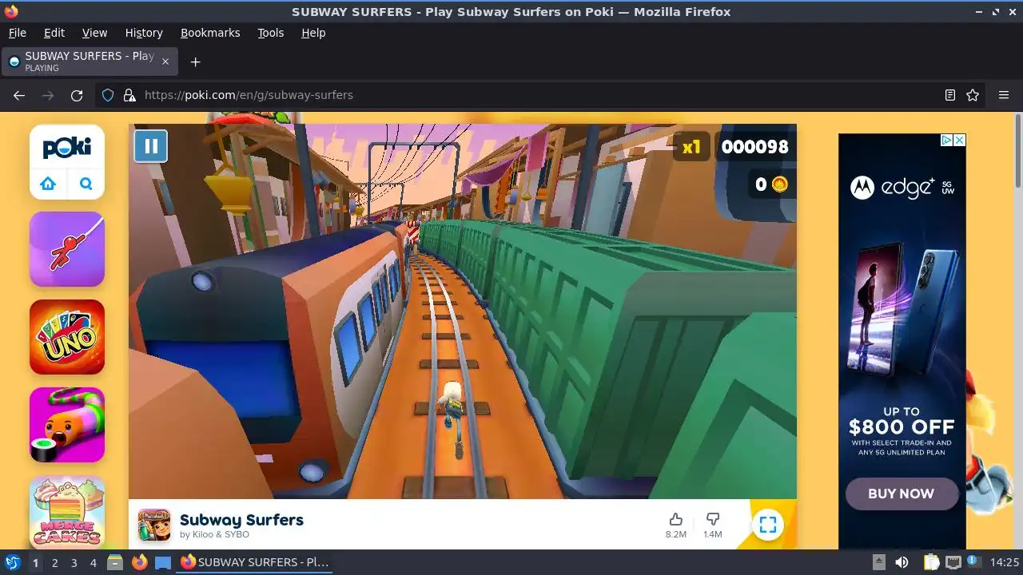This screenshot has height=575, width=1023.
Task: Click the score counter 000098
Action: tap(754, 147)
